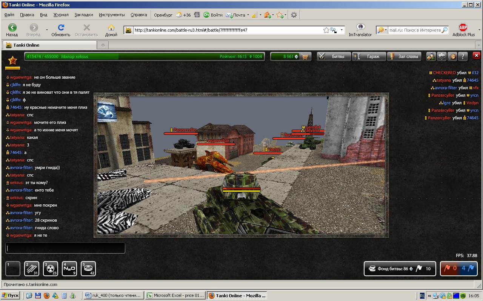Click the invite friends icon with plus sign
This screenshot has width=483, height=301.
pyautogui.click(x=431, y=56)
